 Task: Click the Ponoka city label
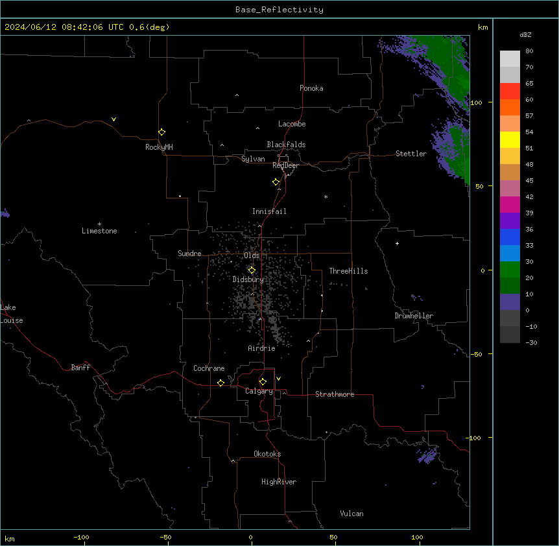tap(311, 88)
